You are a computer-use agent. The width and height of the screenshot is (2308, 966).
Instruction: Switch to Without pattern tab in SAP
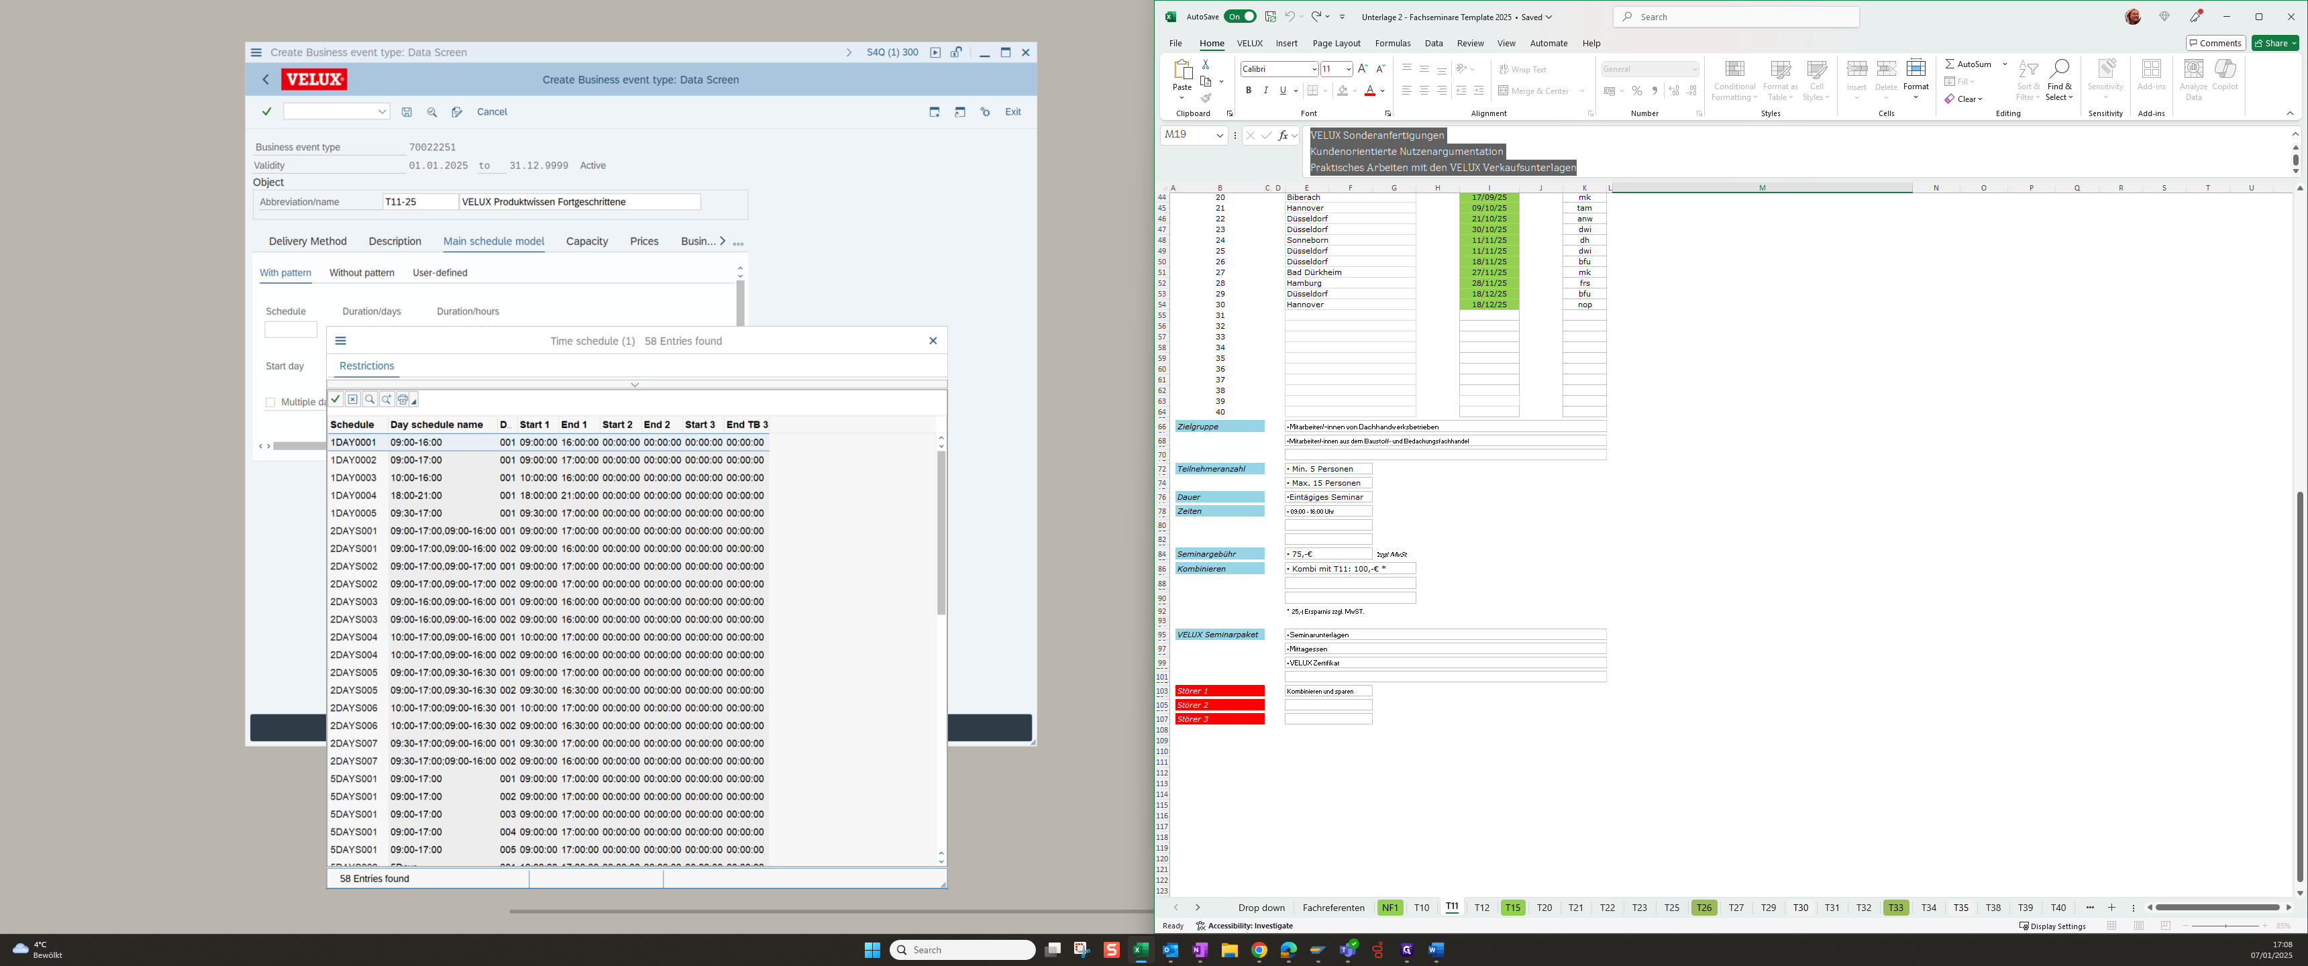(362, 272)
